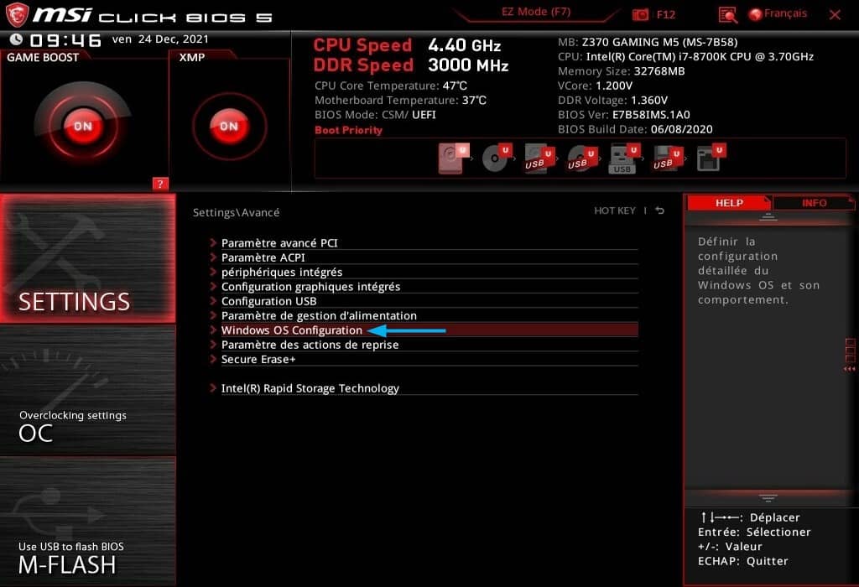Click the BIOS Build Date "06/08/2020"

[x=681, y=129]
